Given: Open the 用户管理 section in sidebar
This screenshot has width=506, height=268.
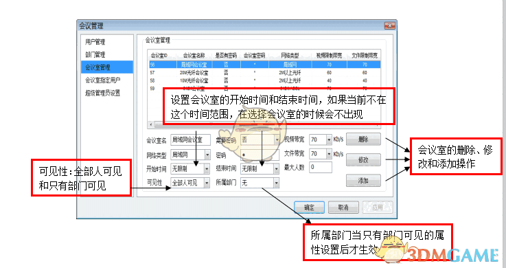Looking at the screenshot, I should [x=95, y=42].
